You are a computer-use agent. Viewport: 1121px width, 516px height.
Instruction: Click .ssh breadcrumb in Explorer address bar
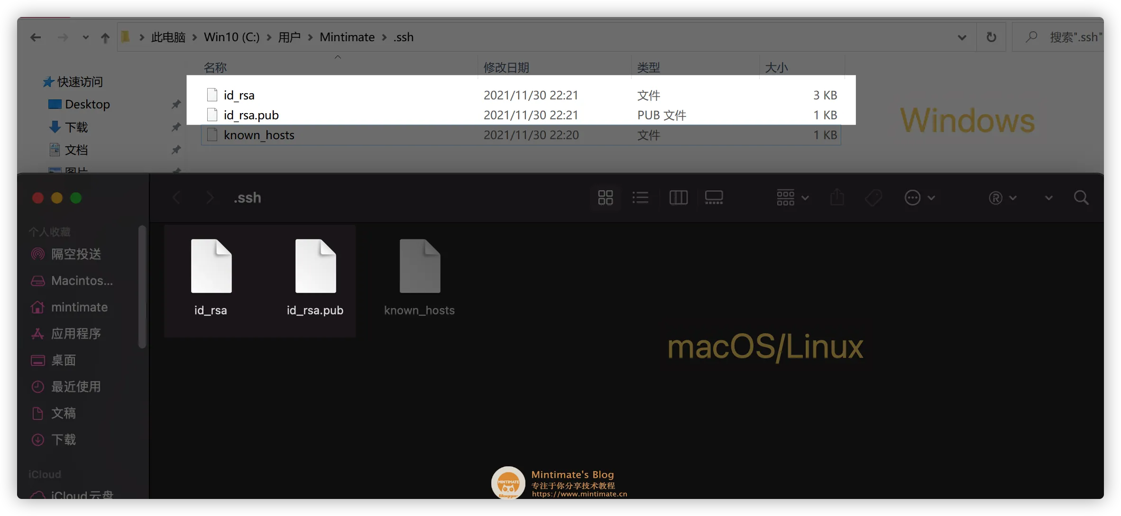coord(403,37)
